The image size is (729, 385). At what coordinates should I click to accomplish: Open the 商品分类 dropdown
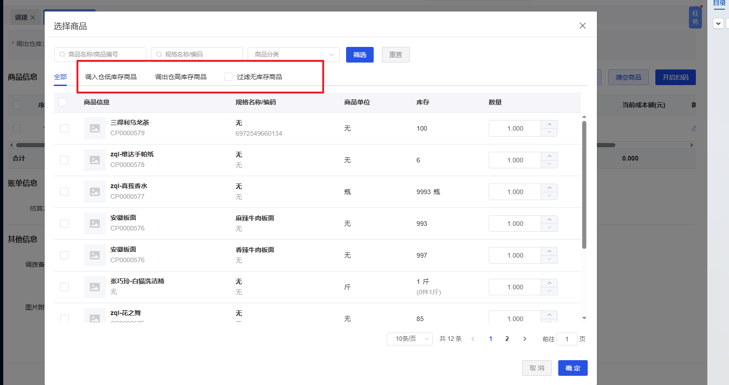294,54
